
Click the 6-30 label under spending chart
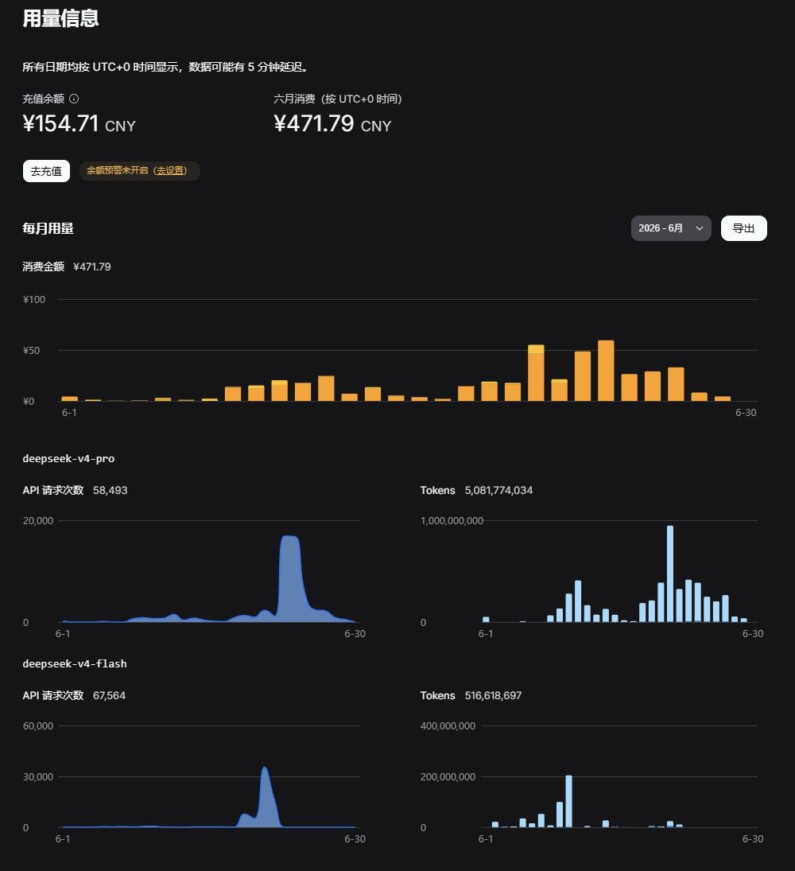(x=746, y=413)
